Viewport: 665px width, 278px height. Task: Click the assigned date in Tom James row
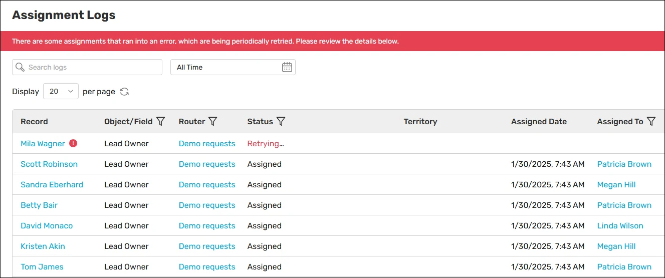point(548,267)
